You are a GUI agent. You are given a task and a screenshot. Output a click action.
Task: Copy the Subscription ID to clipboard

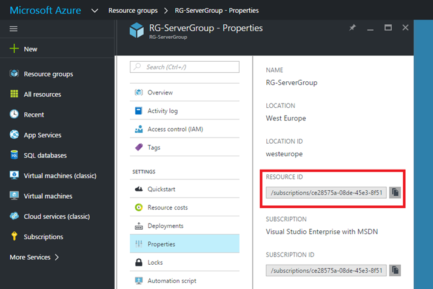click(x=395, y=270)
